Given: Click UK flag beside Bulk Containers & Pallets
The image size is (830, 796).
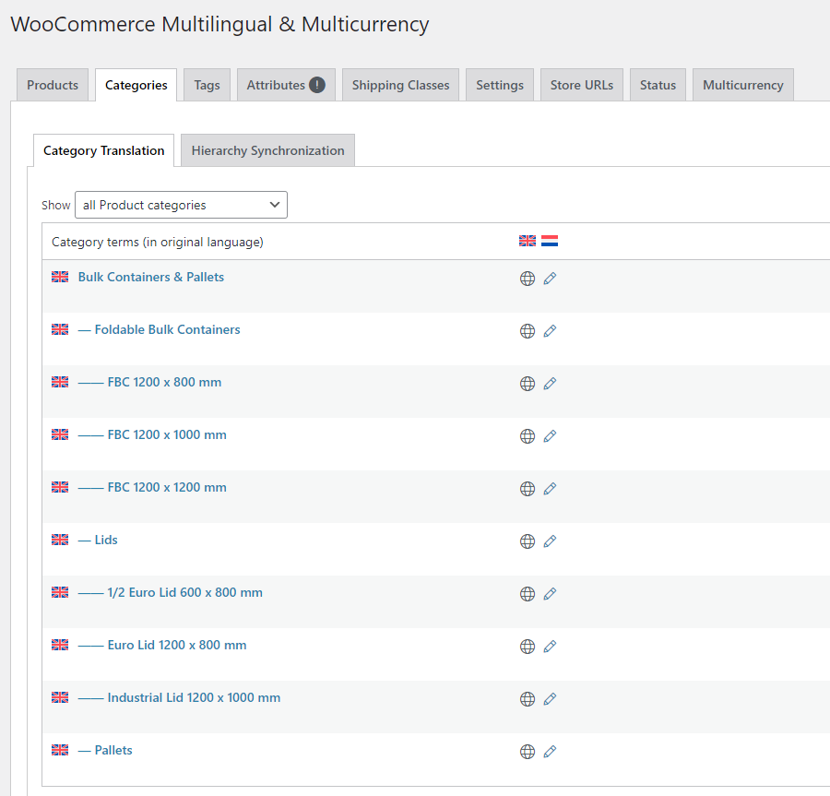Looking at the screenshot, I should point(60,277).
